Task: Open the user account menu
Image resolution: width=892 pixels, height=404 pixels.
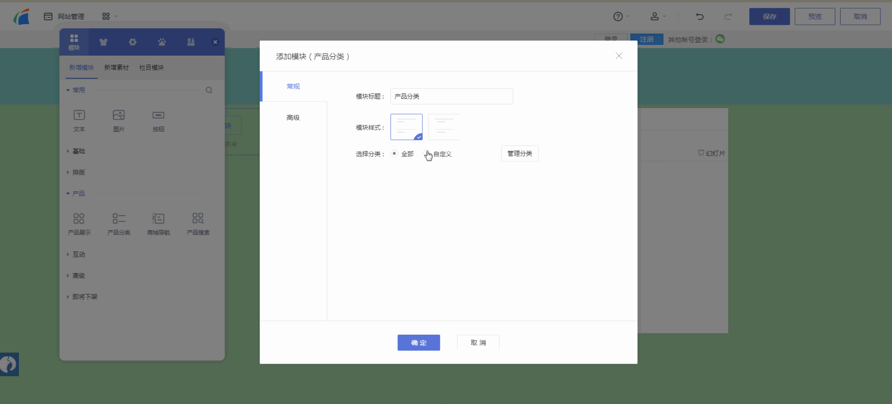Action: (657, 16)
